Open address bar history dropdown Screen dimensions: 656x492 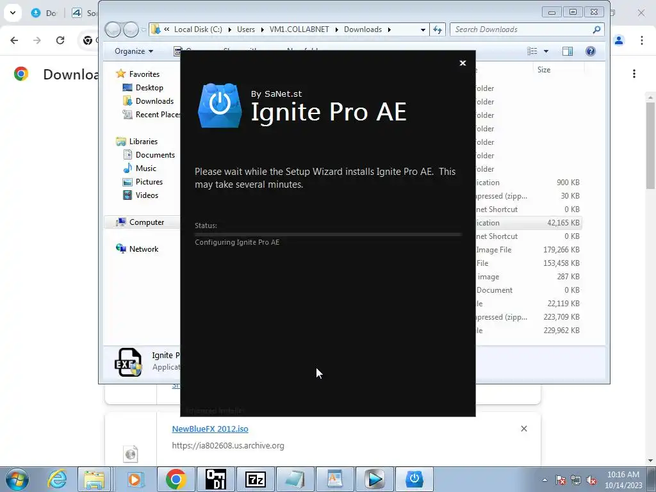pos(423,29)
